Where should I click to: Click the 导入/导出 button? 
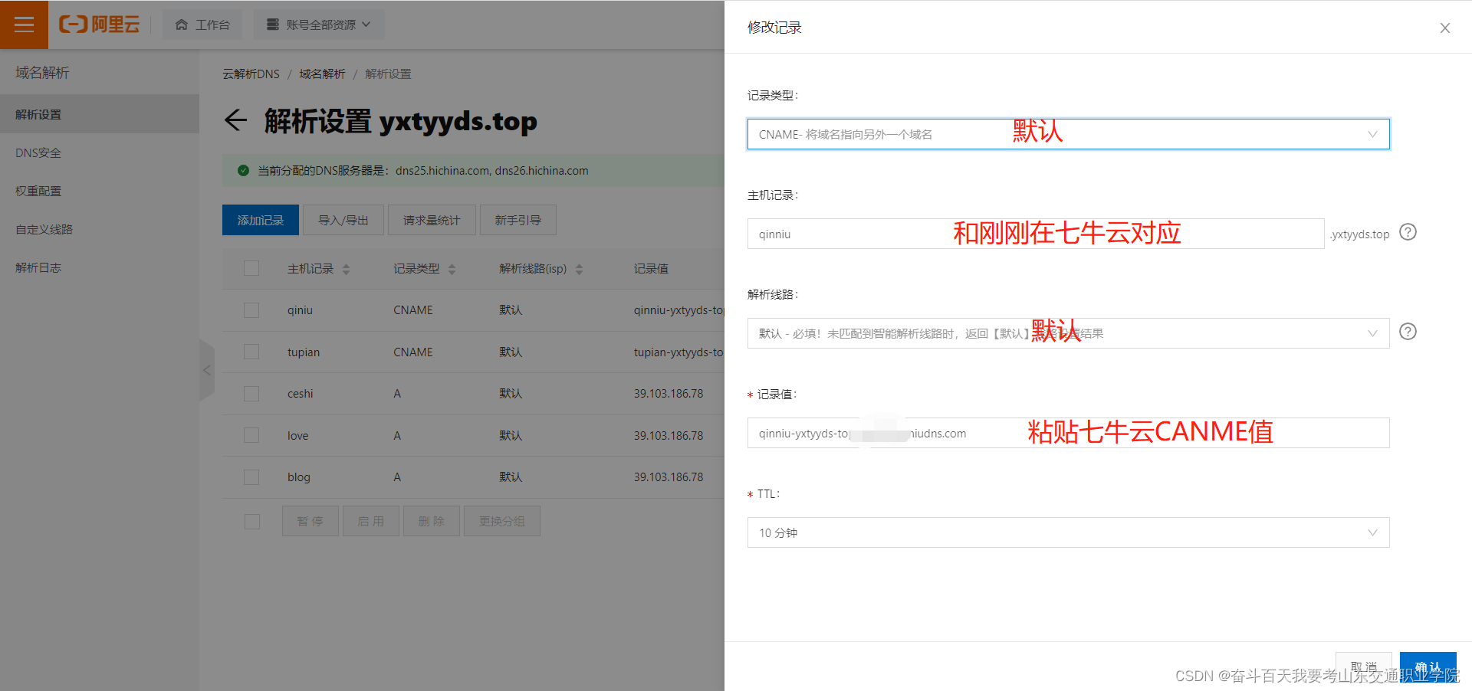(x=343, y=220)
